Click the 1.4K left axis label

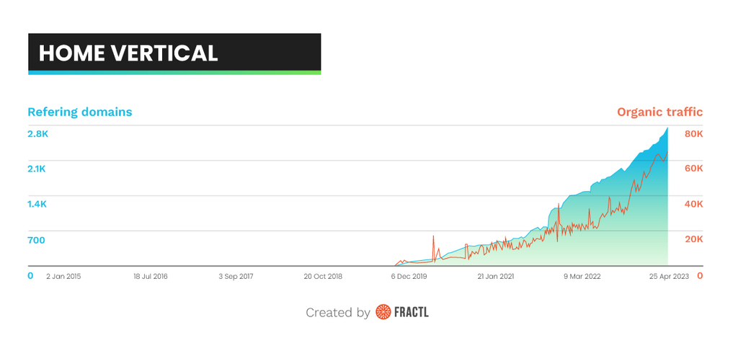(37, 204)
